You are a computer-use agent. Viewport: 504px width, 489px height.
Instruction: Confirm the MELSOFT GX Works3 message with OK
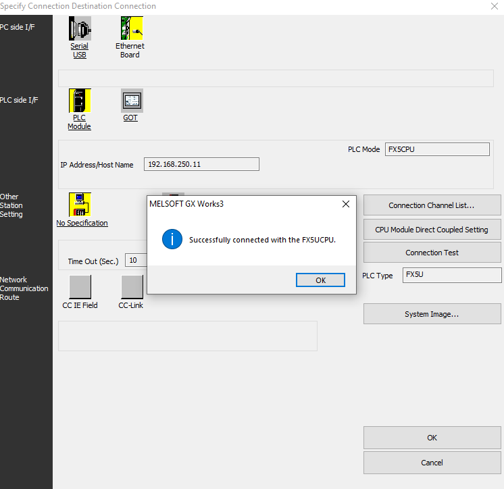coord(320,280)
